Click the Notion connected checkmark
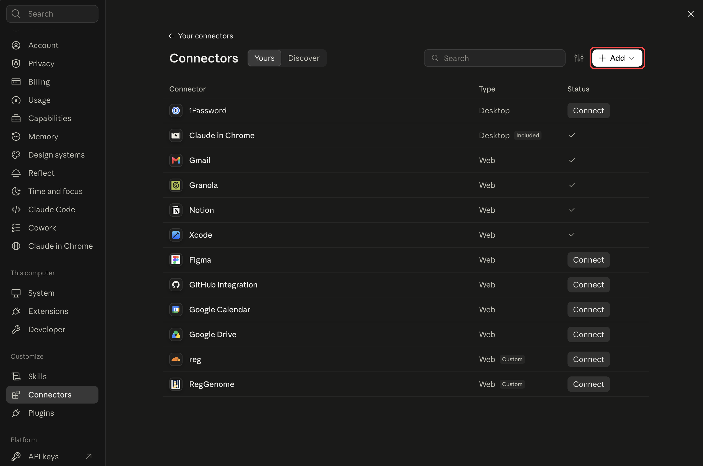 coord(572,210)
